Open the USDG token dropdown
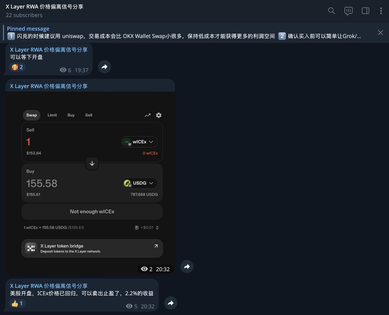 click(140, 183)
